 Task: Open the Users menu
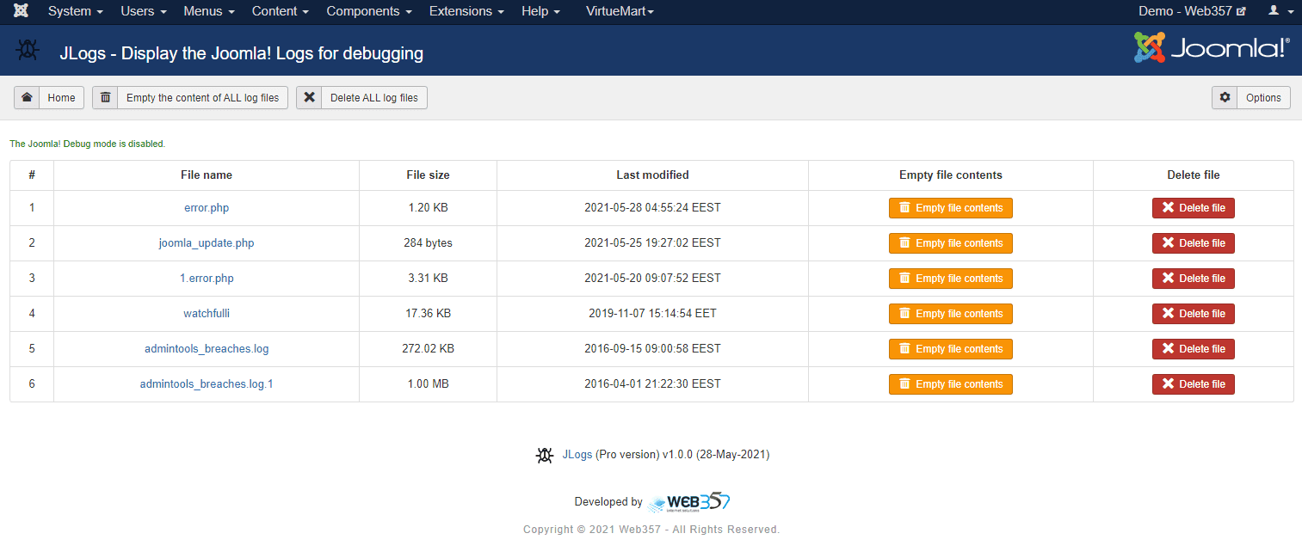tap(143, 11)
